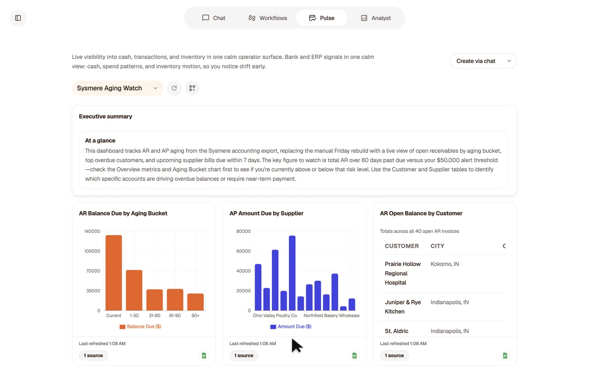Click 1 source in AR Balance by Aging Bucket card
Screen dimensions: 589x368
(x=93, y=355)
